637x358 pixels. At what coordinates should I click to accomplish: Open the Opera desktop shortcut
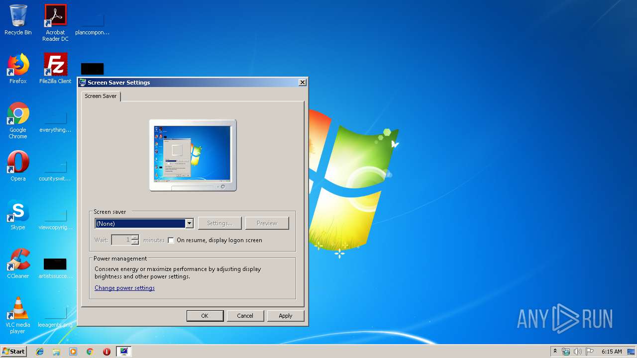(18, 166)
